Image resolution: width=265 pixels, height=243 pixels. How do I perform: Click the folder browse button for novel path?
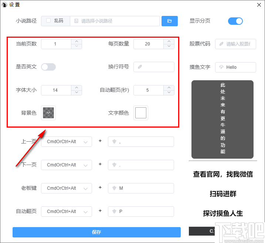[x=169, y=21]
